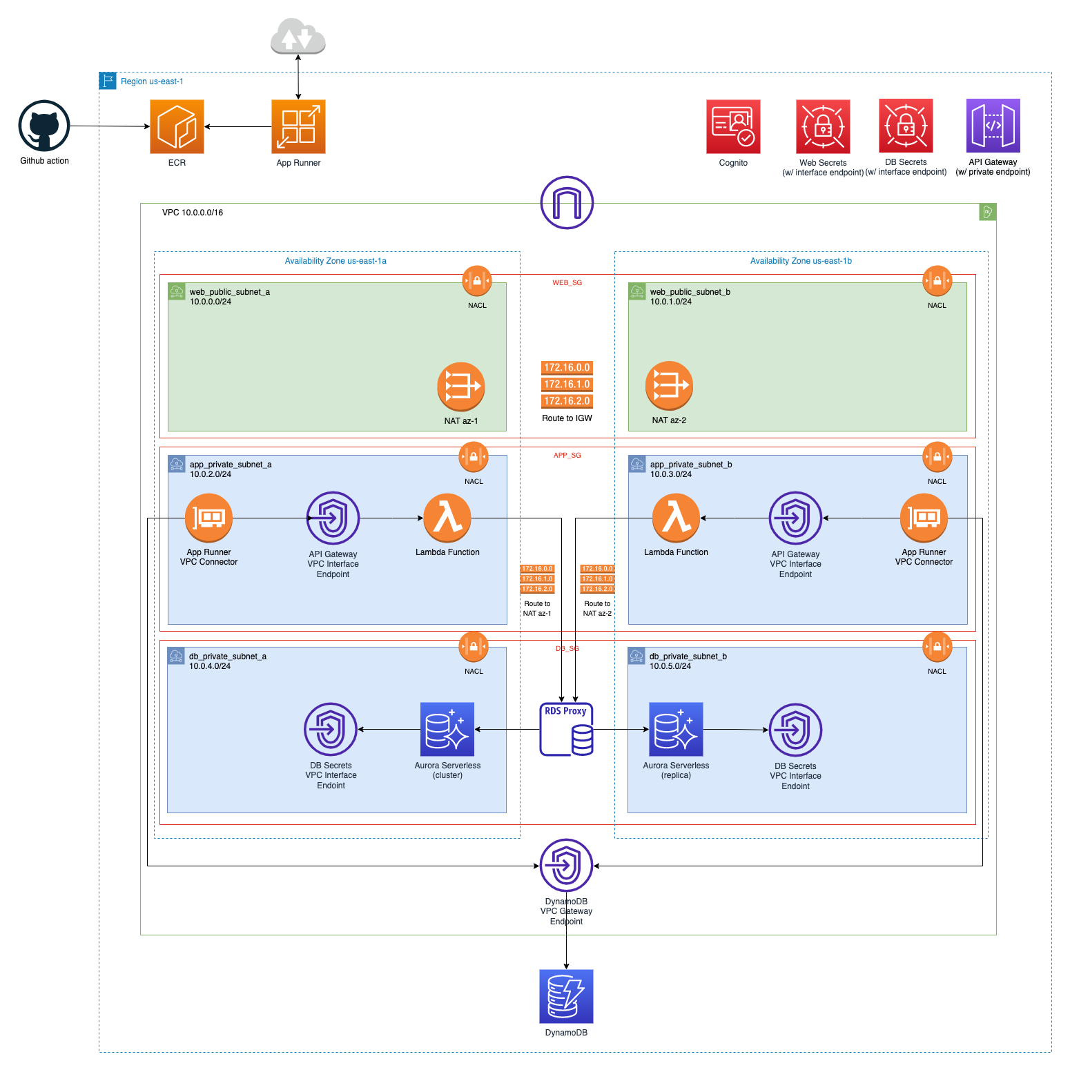Click the red 'DB_SG' label
Image resolution: width=1070 pixels, height=1070 pixels.
coord(567,648)
